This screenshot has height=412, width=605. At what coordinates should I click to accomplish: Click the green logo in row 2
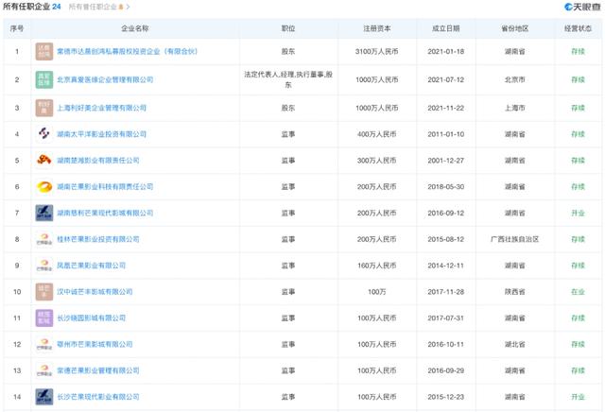44,80
